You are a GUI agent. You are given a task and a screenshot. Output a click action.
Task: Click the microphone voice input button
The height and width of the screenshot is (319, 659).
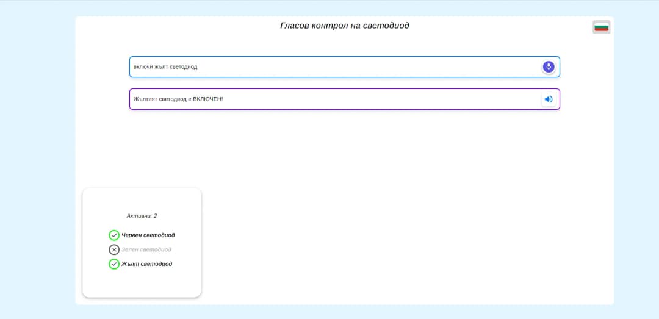(549, 67)
